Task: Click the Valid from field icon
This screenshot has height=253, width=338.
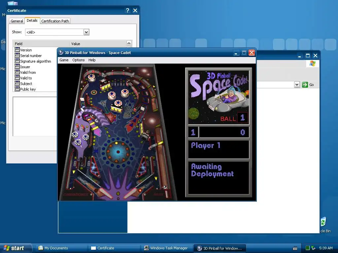Action: click(17, 72)
